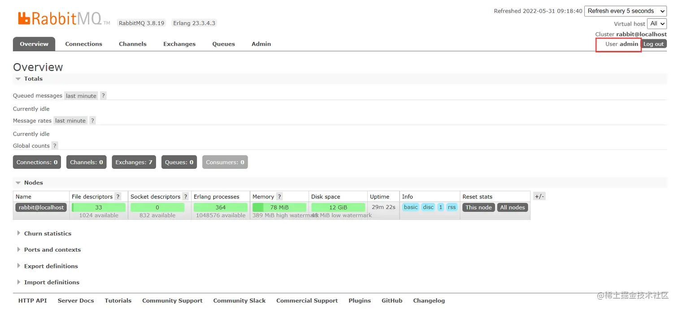The width and height of the screenshot is (678, 309).
Task: Click the Socket descriptors 0 bar
Action: click(x=157, y=207)
